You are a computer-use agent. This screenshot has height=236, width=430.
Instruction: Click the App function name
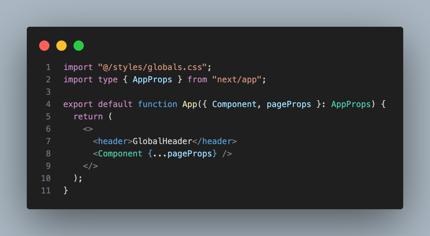190,104
